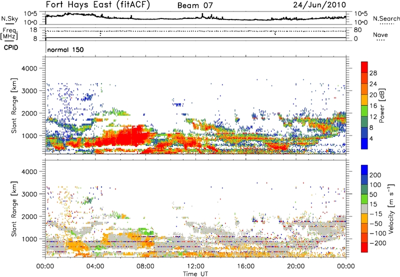
Task: Click the '2000' tick on the power plot axis
Action: click(x=29, y=113)
